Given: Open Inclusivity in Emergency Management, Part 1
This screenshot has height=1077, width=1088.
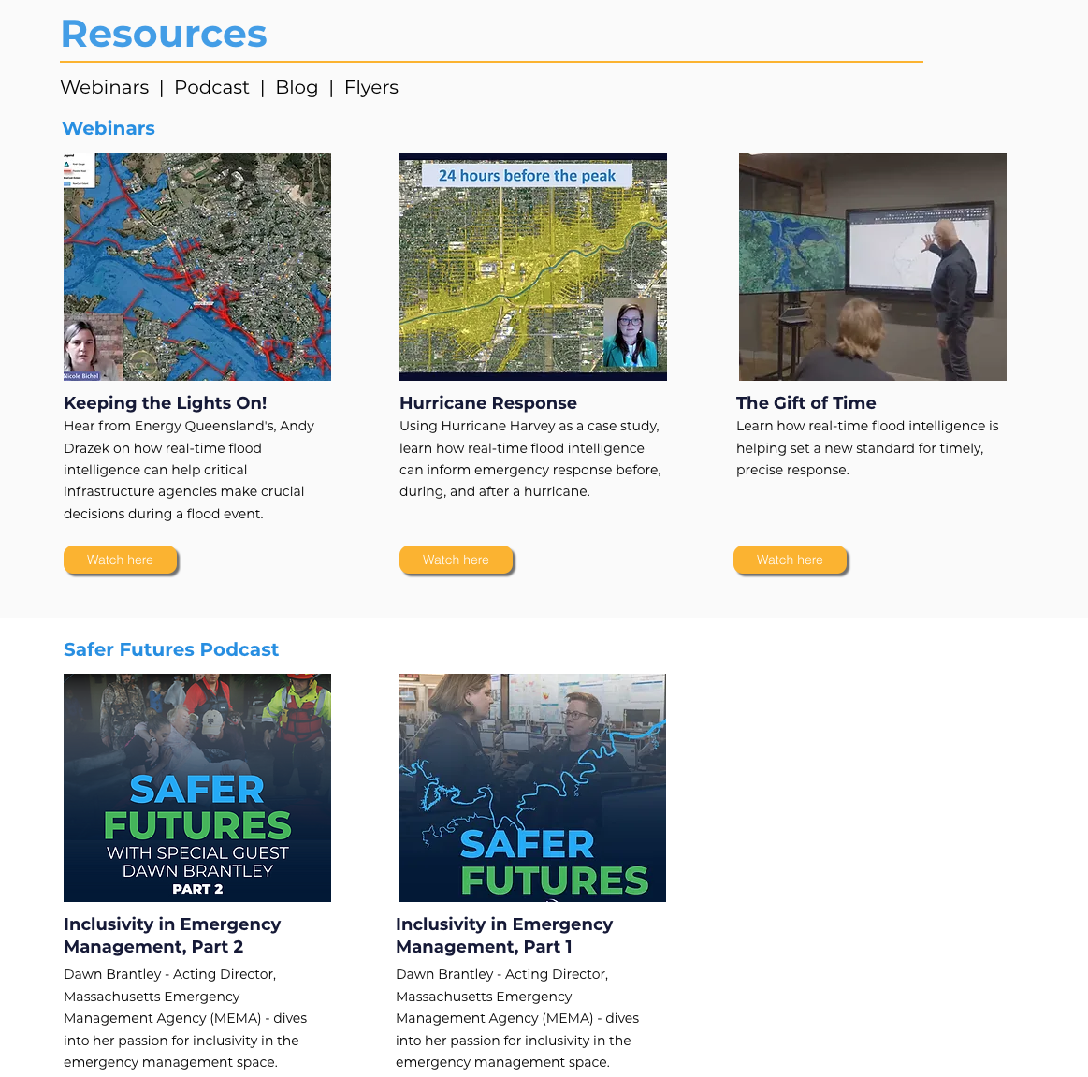Looking at the screenshot, I should click(504, 935).
